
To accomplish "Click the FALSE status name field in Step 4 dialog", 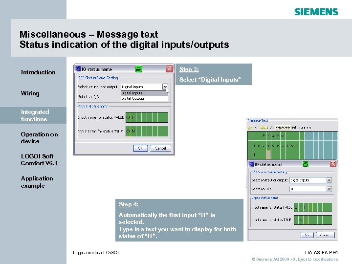I will coord(313,207).
